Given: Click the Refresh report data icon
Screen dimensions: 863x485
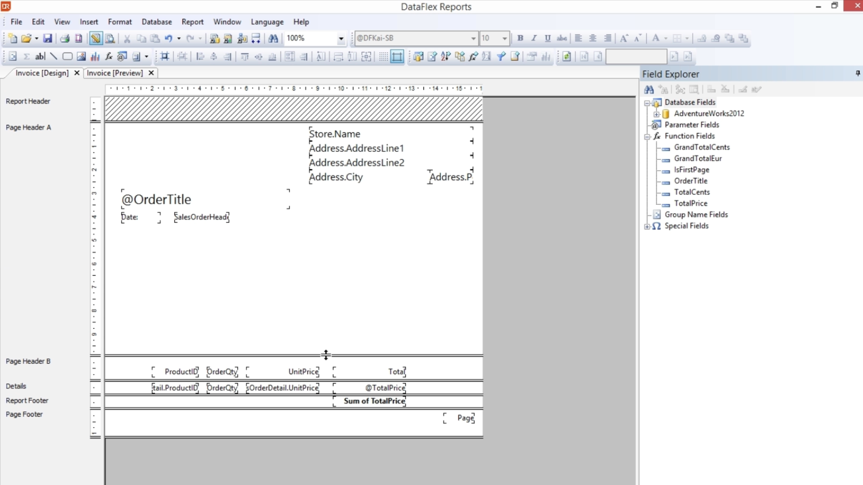Looking at the screenshot, I should point(566,57).
